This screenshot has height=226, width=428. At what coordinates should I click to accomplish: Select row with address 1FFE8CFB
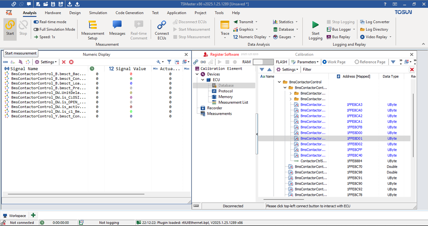click(334, 127)
